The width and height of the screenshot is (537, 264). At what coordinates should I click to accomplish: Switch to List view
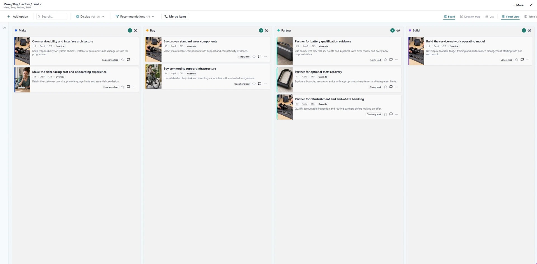[489, 17]
